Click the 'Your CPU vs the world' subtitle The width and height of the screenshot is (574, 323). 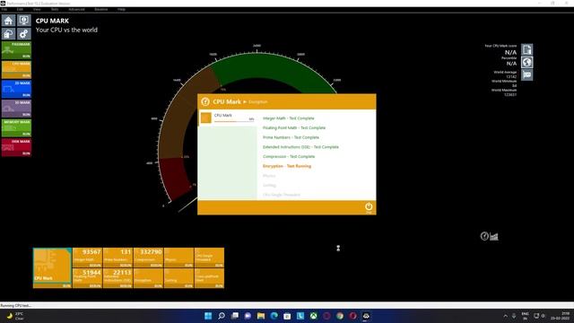(66, 30)
